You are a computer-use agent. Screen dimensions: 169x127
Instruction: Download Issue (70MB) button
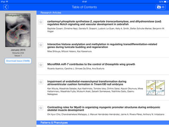click(18, 61)
